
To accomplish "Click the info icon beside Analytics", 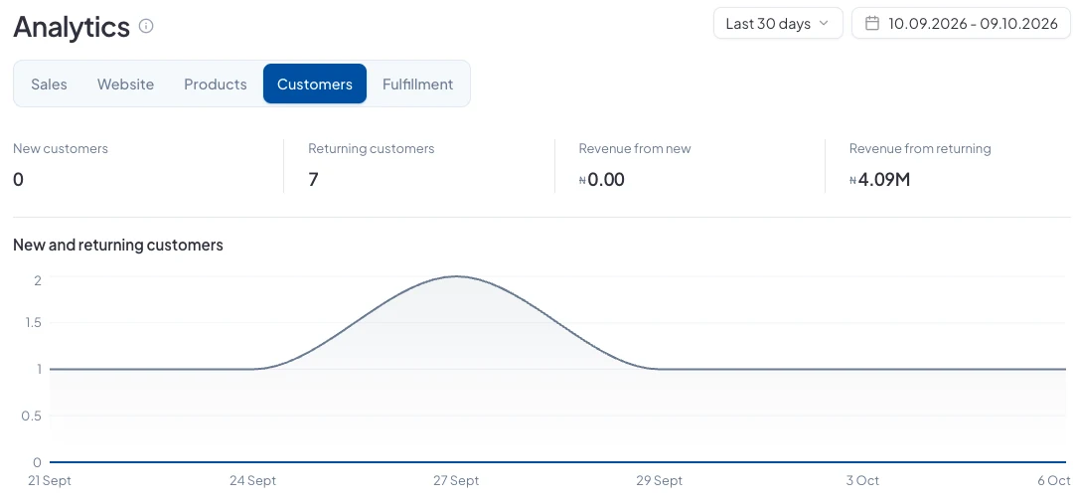I will coord(146,26).
